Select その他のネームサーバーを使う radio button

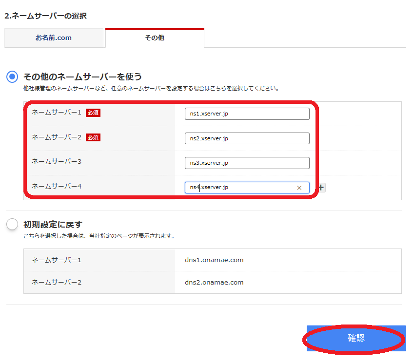pyautogui.click(x=12, y=77)
